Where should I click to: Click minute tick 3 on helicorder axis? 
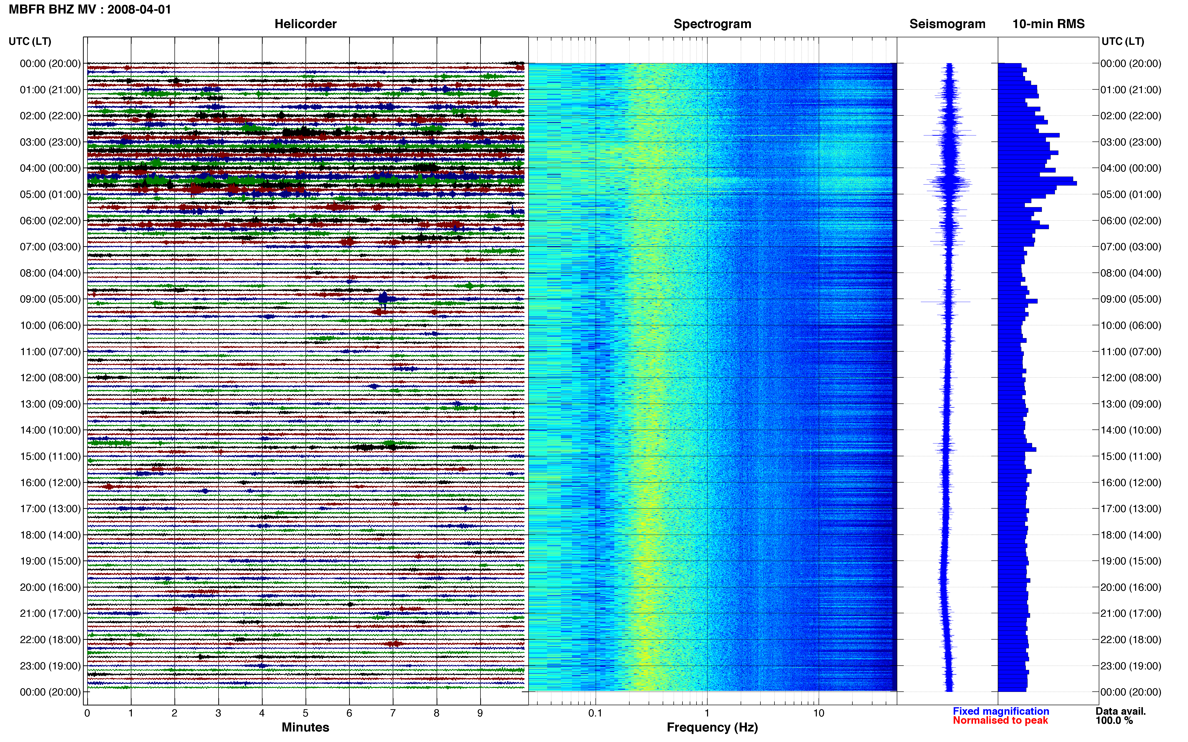(218, 713)
